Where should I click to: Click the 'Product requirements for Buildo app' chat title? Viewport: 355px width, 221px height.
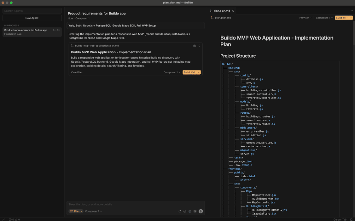click(x=97, y=13)
